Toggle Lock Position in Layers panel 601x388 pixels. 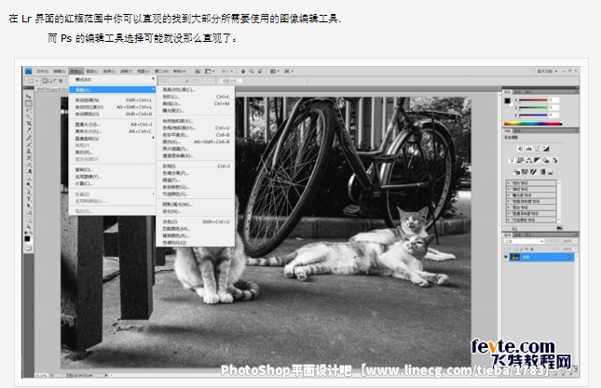click(x=526, y=248)
